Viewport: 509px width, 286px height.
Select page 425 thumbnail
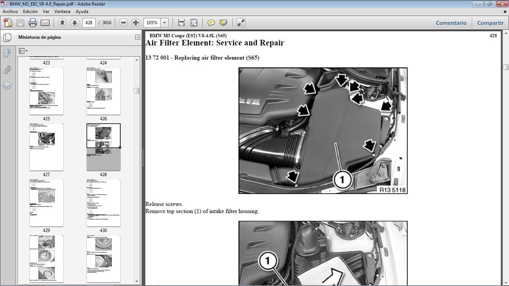(x=47, y=91)
